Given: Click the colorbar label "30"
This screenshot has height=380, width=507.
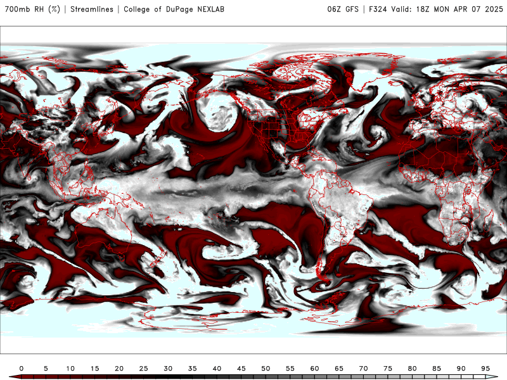Looking at the screenshot, I should 168,369.
